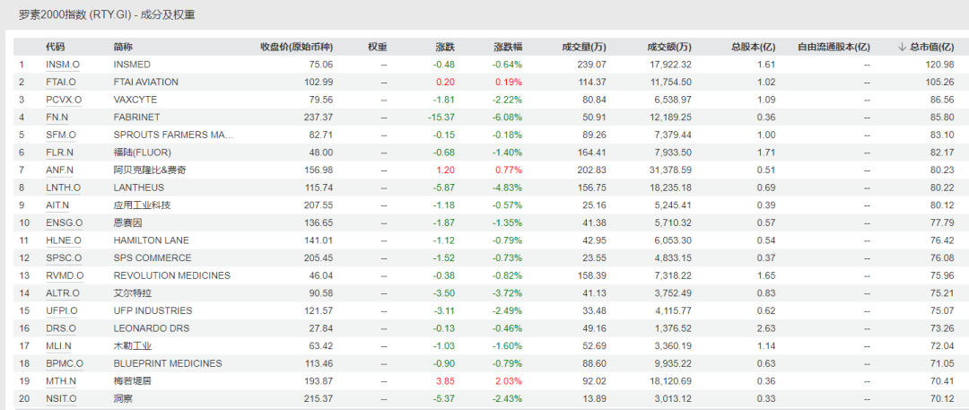
Task: Click change percent 2.03%
Action: click(509, 381)
